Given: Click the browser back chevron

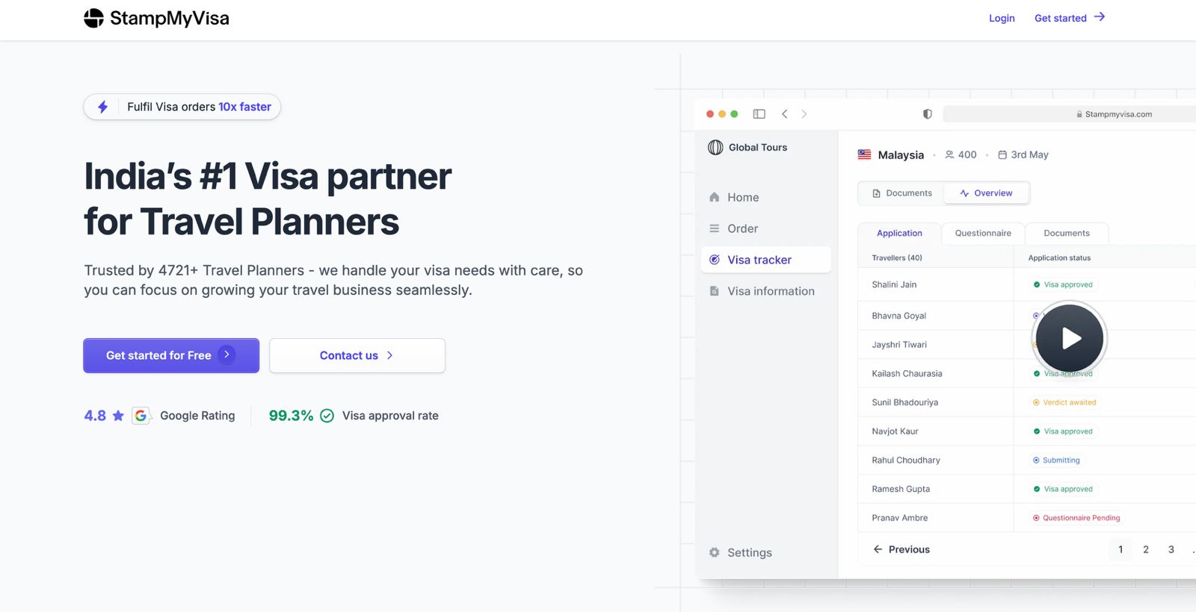Looking at the screenshot, I should pos(784,114).
